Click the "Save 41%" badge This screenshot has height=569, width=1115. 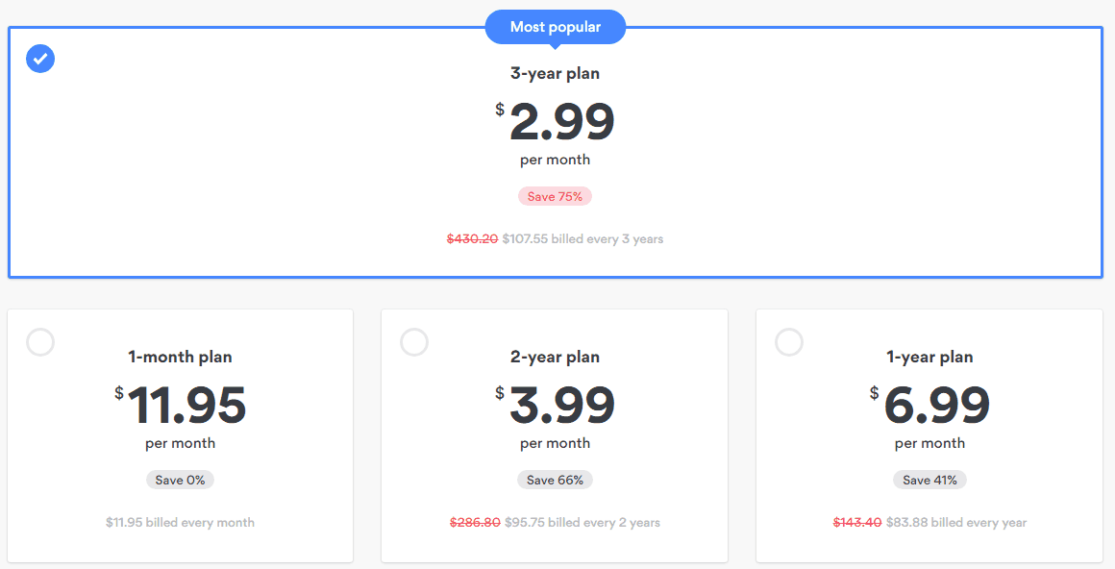[x=929, y=480]
